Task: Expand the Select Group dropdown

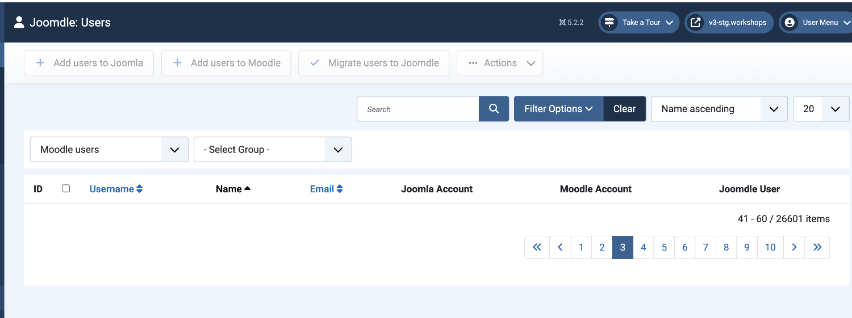Action: (273, 150)
